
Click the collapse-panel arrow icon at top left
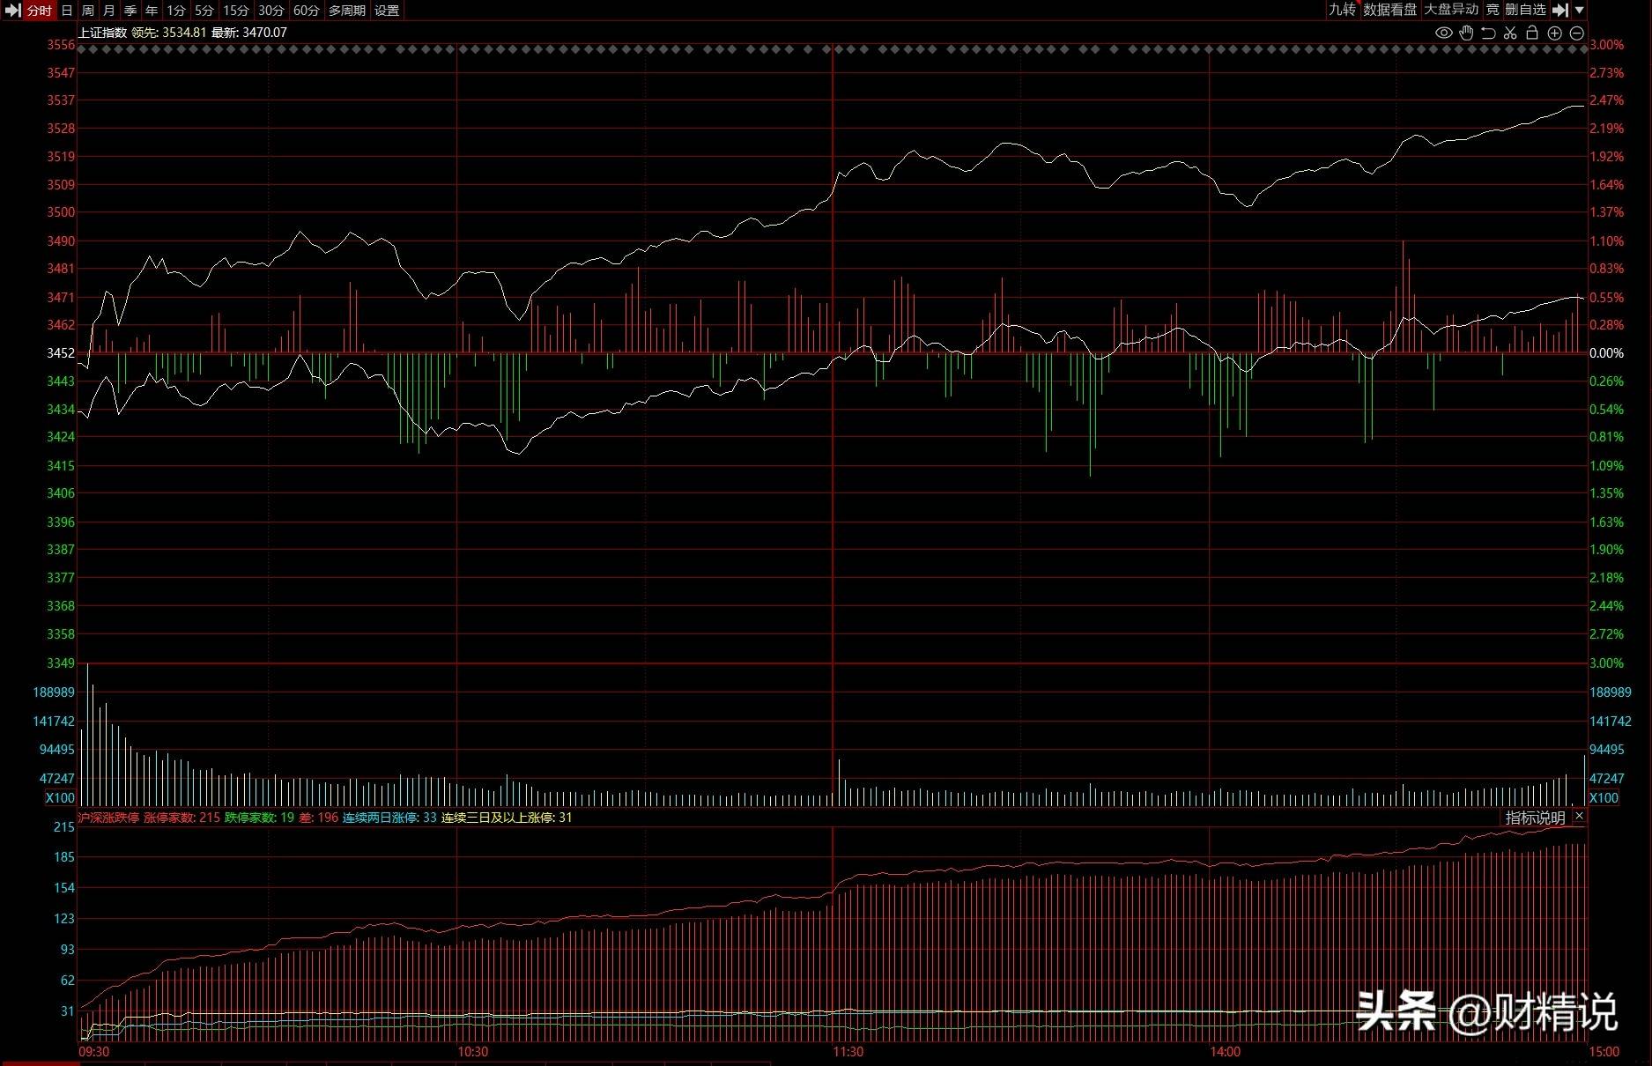click(x=12, y=11)
